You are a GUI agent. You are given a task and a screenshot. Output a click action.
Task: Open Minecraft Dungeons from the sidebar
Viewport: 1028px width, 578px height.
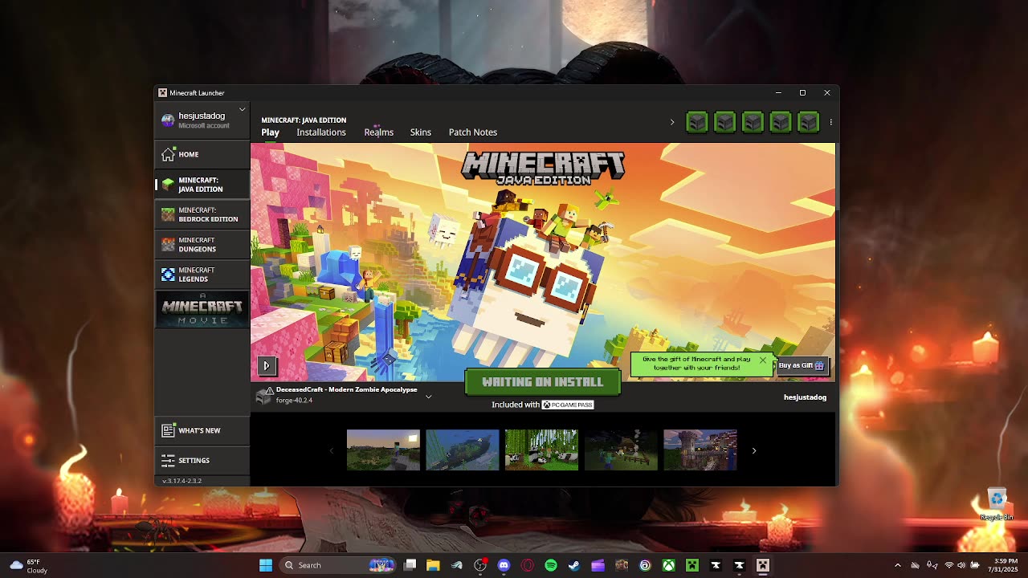click(202, 244)
